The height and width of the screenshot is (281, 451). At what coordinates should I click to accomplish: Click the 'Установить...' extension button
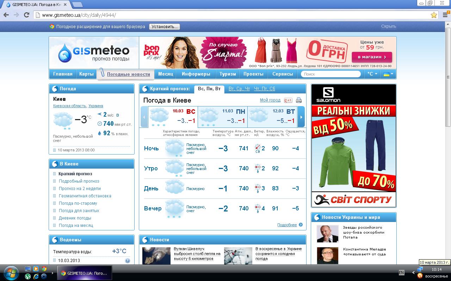(x=164, y=27)
